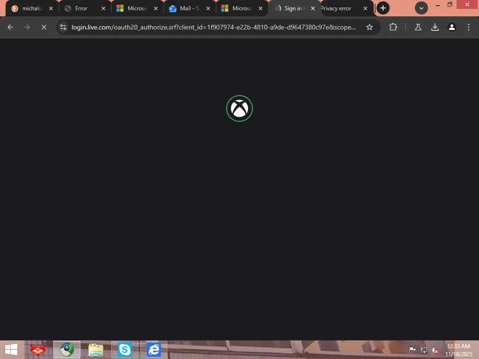The width and height of the screenshot is (479, 359).
Task: Stop loading the page
Action: [x=44, y=27]
